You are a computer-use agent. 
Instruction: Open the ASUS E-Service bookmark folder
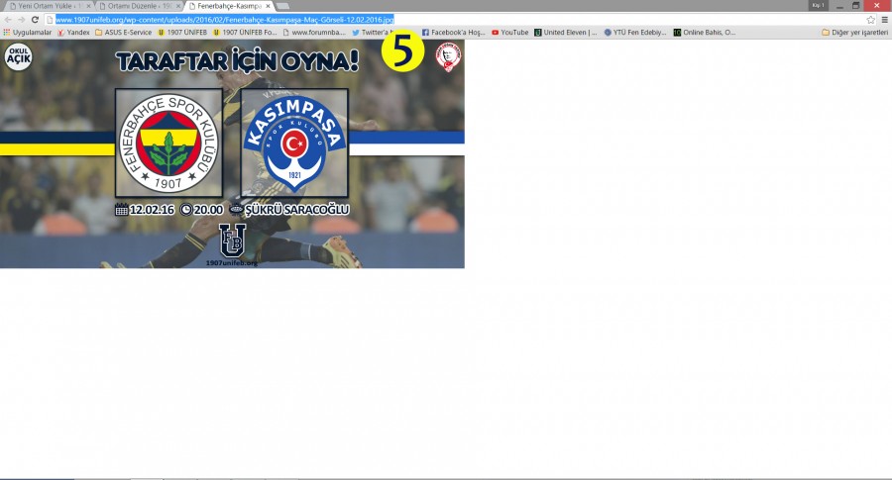coord(124,32)
